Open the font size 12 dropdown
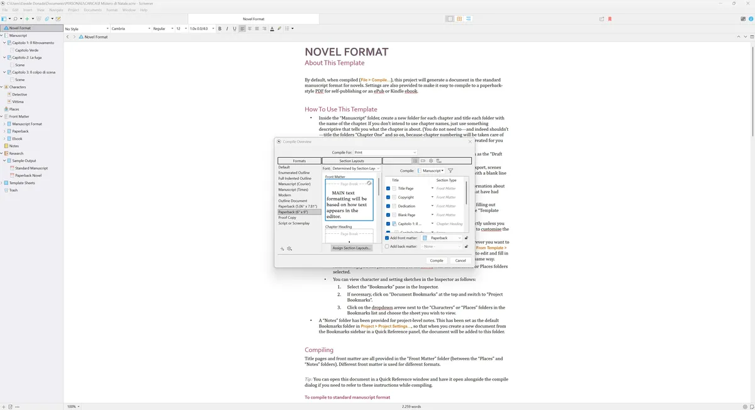 [x=181, y=28]
